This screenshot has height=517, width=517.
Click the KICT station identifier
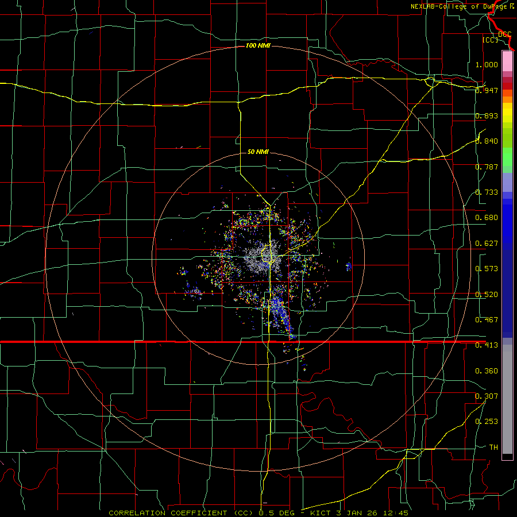(321, 513)
